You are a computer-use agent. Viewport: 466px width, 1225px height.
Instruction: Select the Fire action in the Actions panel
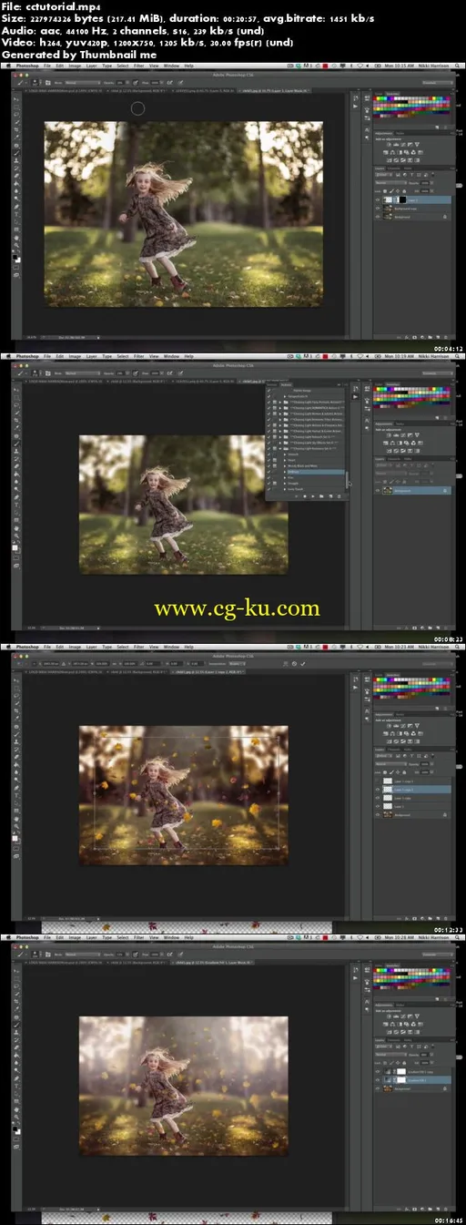[x=290, y=477]
